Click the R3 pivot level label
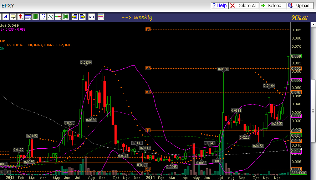 pyautogui.click(x=148, y=30)
